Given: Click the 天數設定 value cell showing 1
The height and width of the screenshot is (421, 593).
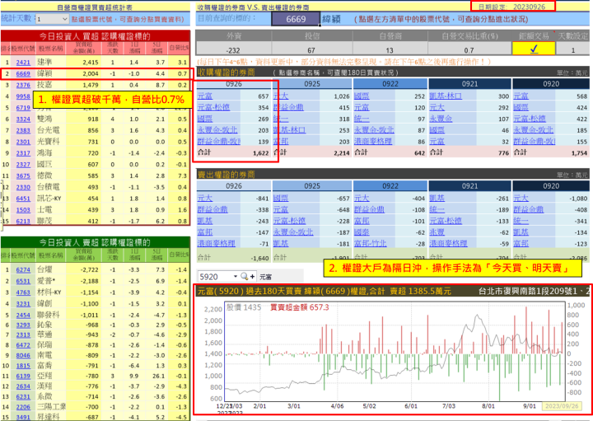Looking at the screenshot, I should pyautogui.click(x=572, y=49).
